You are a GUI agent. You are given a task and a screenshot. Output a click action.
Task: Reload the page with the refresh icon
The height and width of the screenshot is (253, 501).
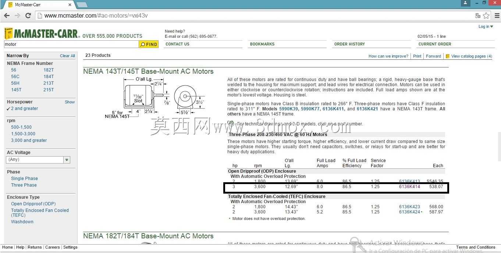tap(28, 15)
